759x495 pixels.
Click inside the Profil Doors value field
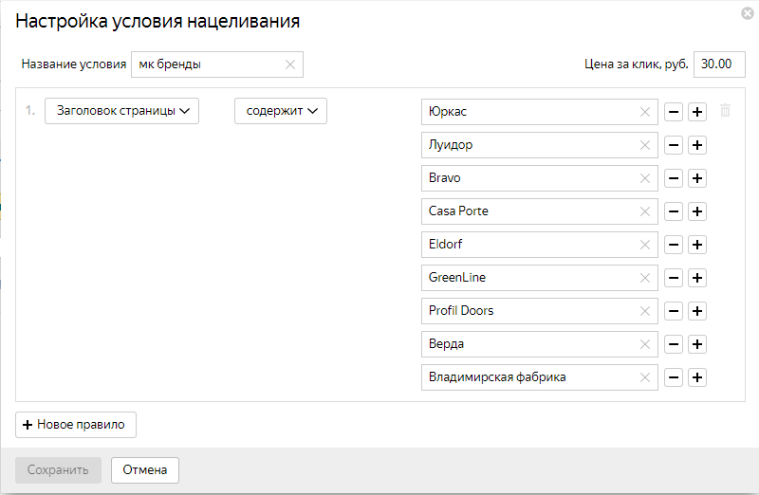point(527,311)
